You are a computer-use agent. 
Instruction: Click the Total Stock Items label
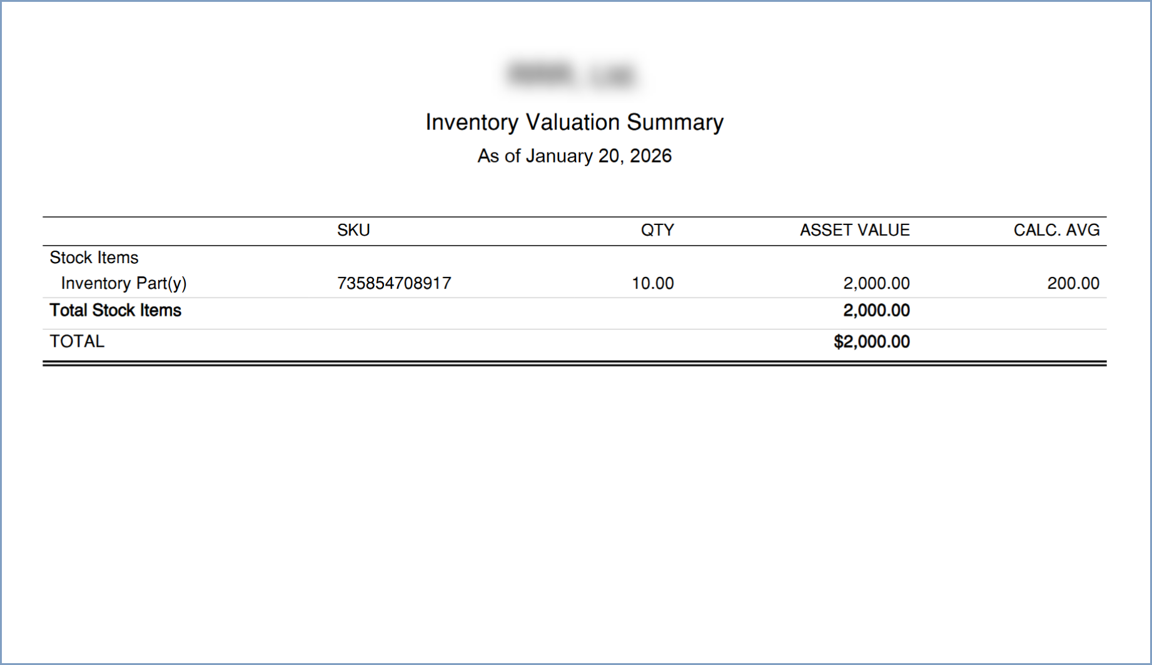click(x=116, y=311)
